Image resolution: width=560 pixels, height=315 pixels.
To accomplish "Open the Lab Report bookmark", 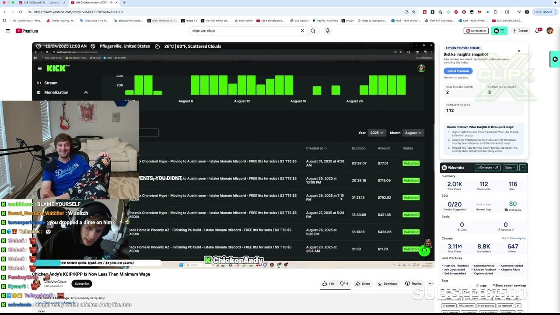I will pyautogui.click(x=299, y=21).
